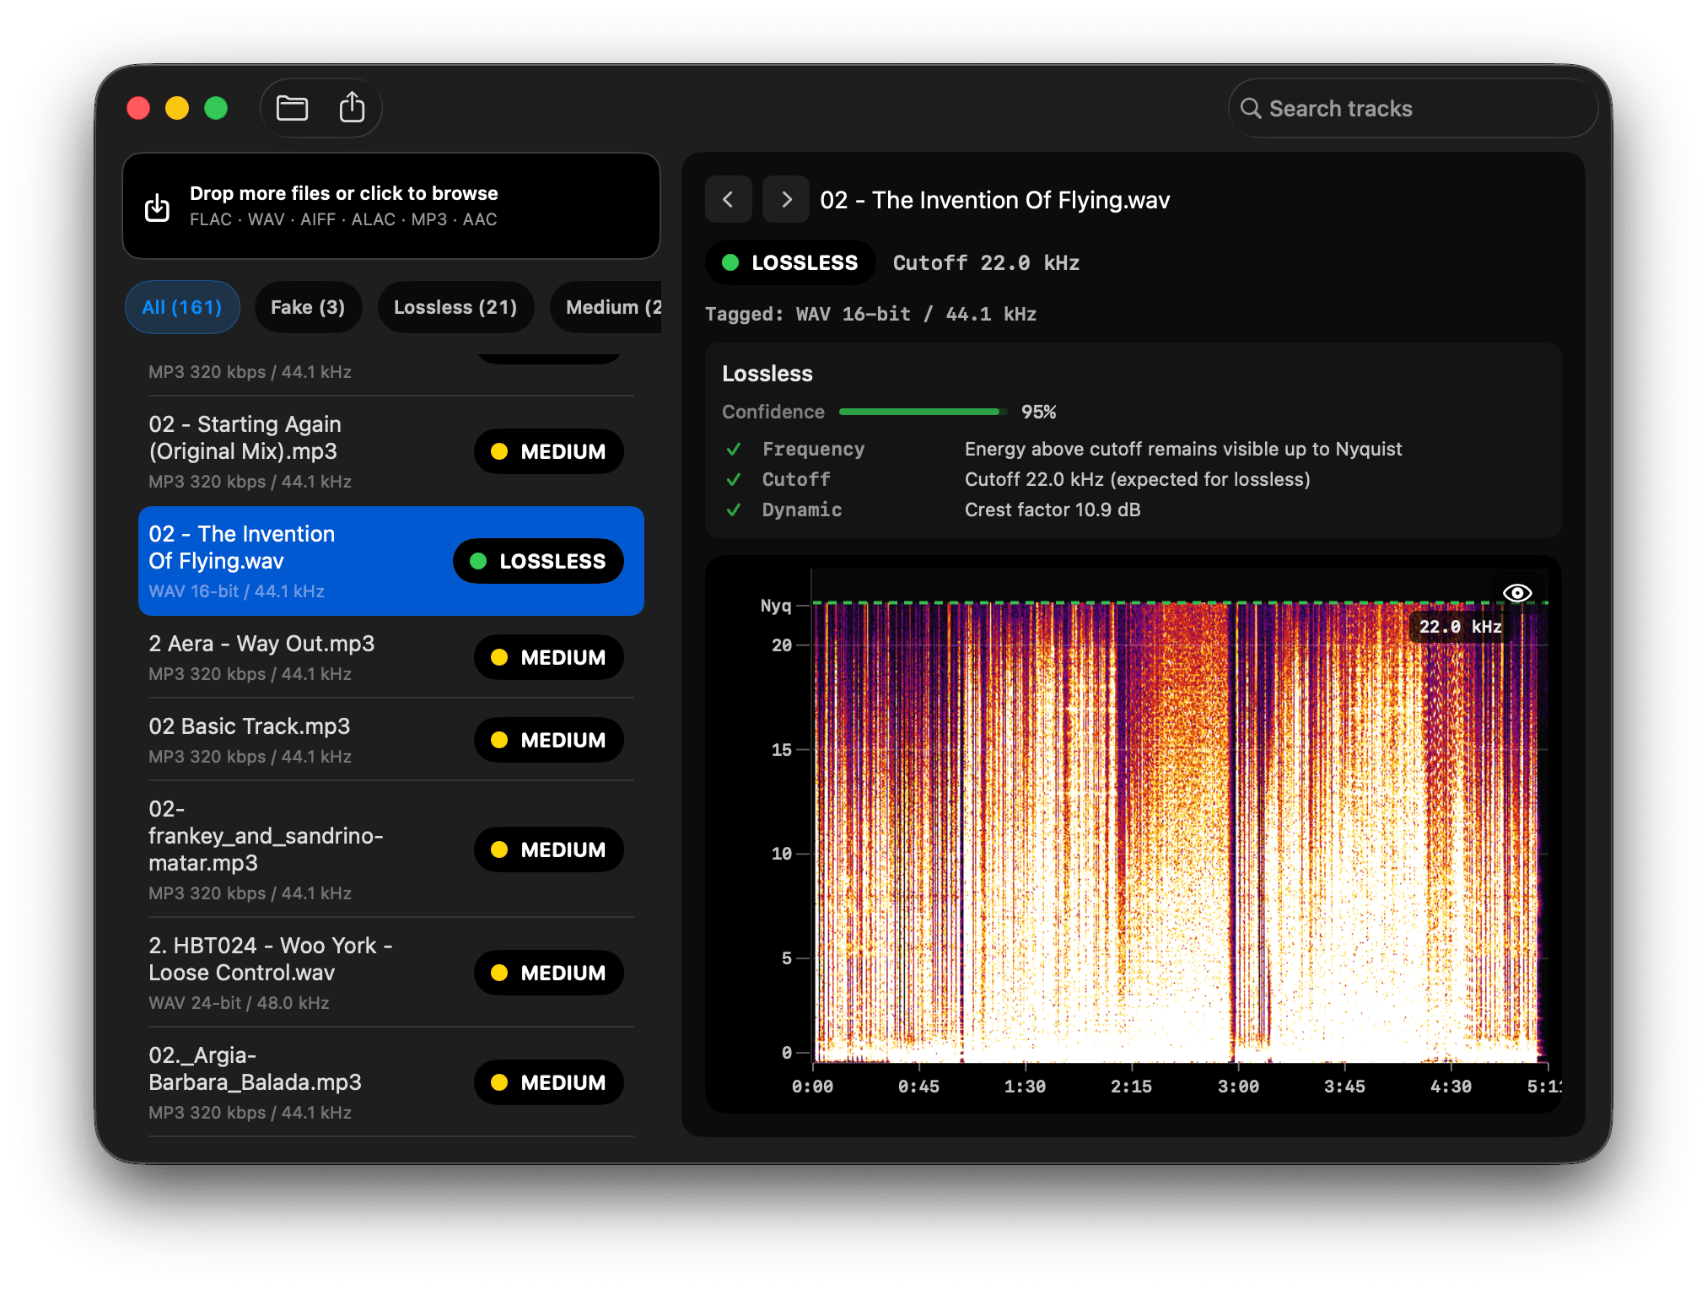Click LOSSLESS badge in selected track row
Screen dimensions: 1707x1289
(539, 561)
